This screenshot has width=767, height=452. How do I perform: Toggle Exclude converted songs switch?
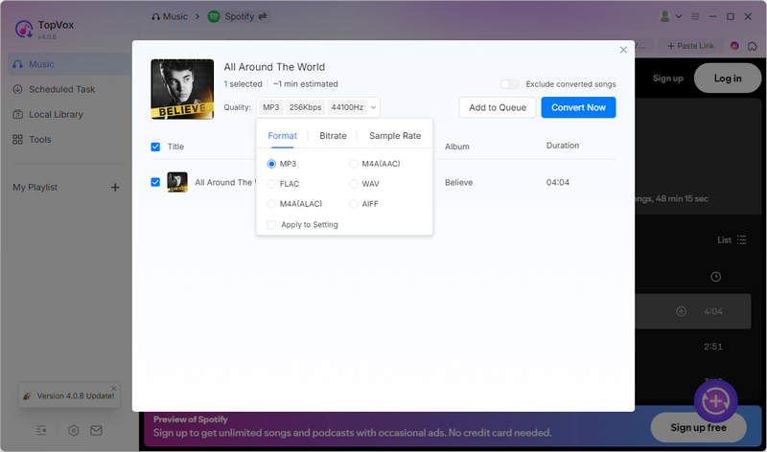(509, 84)
